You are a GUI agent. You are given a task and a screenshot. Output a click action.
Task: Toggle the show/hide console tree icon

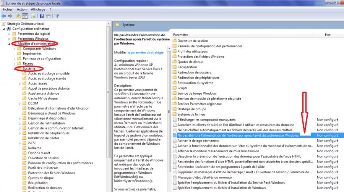pos(25,16)
